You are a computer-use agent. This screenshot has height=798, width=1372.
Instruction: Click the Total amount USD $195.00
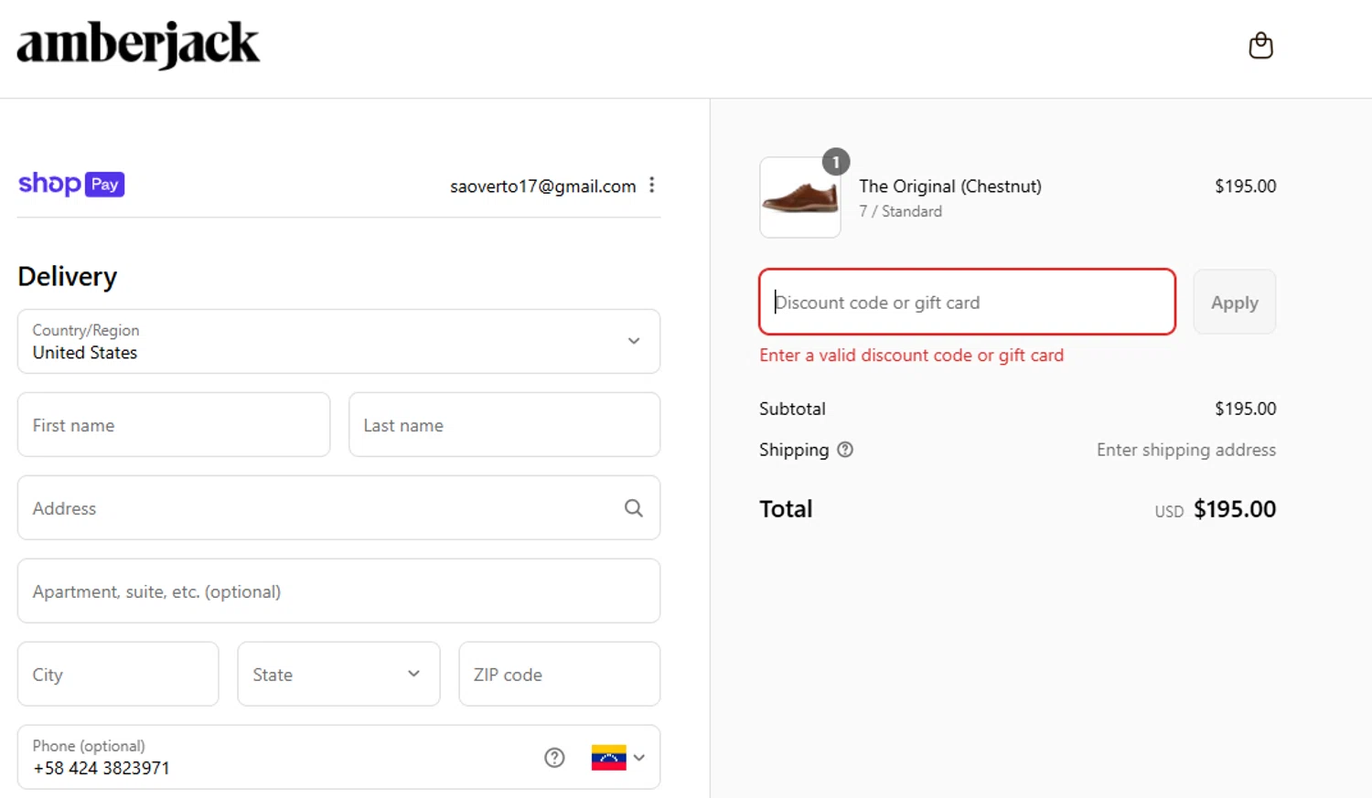[1215, 509]
